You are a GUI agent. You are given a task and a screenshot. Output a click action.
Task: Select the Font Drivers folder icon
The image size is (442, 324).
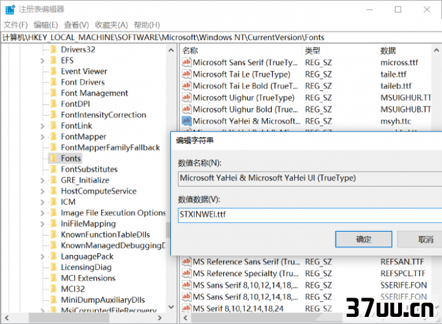pos(54,82)
